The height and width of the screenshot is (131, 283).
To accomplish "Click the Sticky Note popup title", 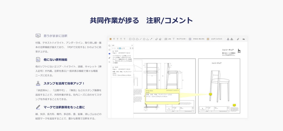I will (149, 90).
